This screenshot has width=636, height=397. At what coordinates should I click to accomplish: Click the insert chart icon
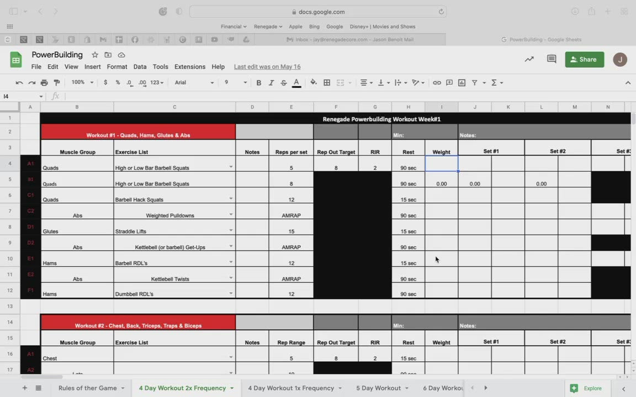(462, 83)
